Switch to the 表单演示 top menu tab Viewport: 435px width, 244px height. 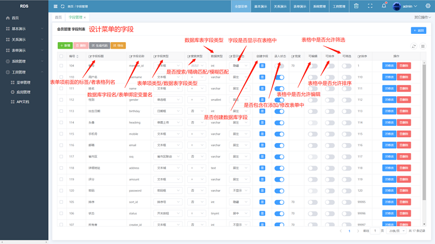tap(300, 6)
